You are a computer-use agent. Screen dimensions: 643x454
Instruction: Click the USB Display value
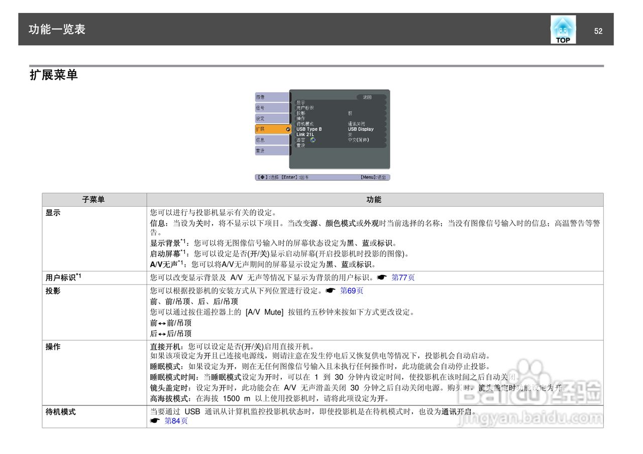[x=361, y=129]
